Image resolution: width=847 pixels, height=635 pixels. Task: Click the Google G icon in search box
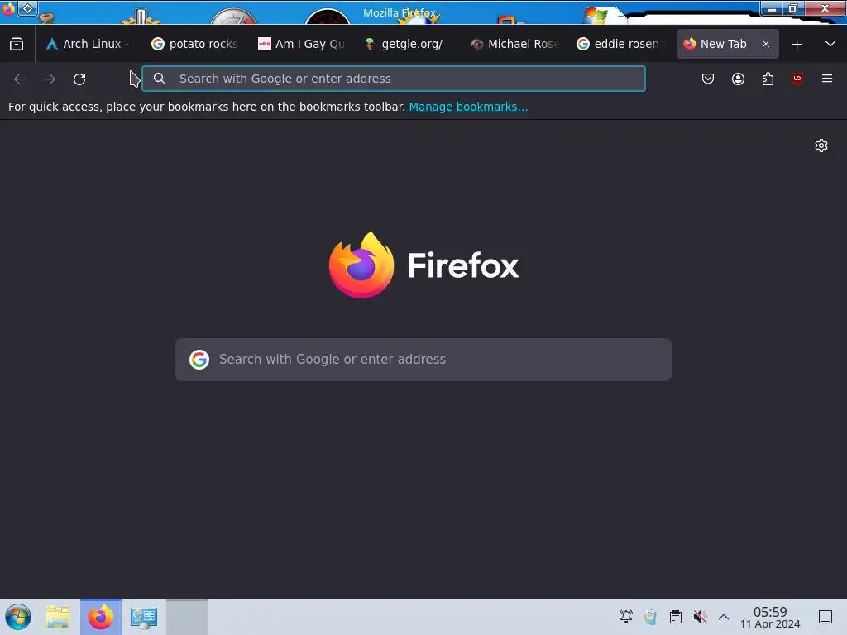coord(199,360)
